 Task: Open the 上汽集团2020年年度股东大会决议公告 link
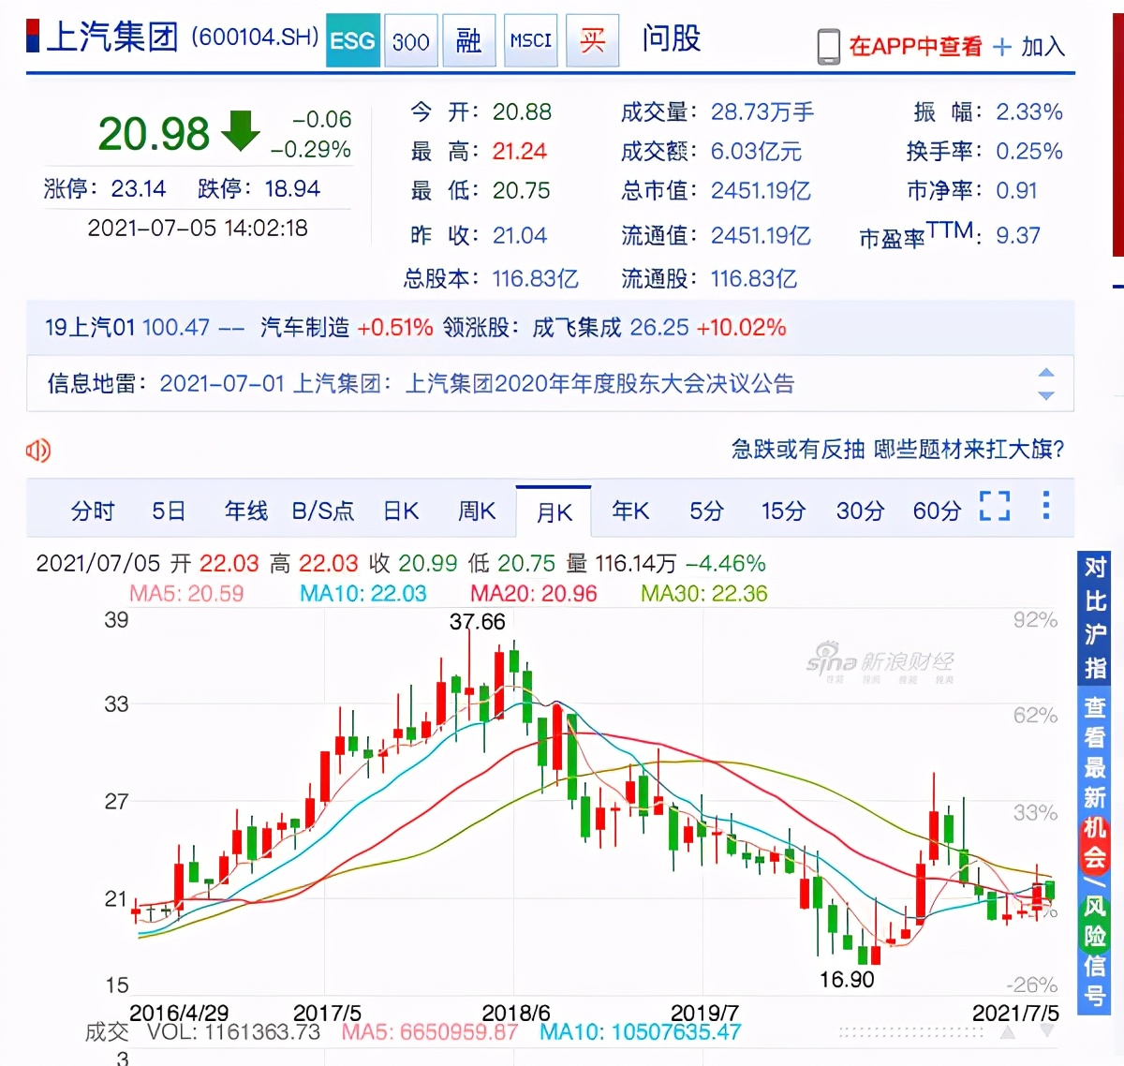pyautogui.click(x=599, y=383)
